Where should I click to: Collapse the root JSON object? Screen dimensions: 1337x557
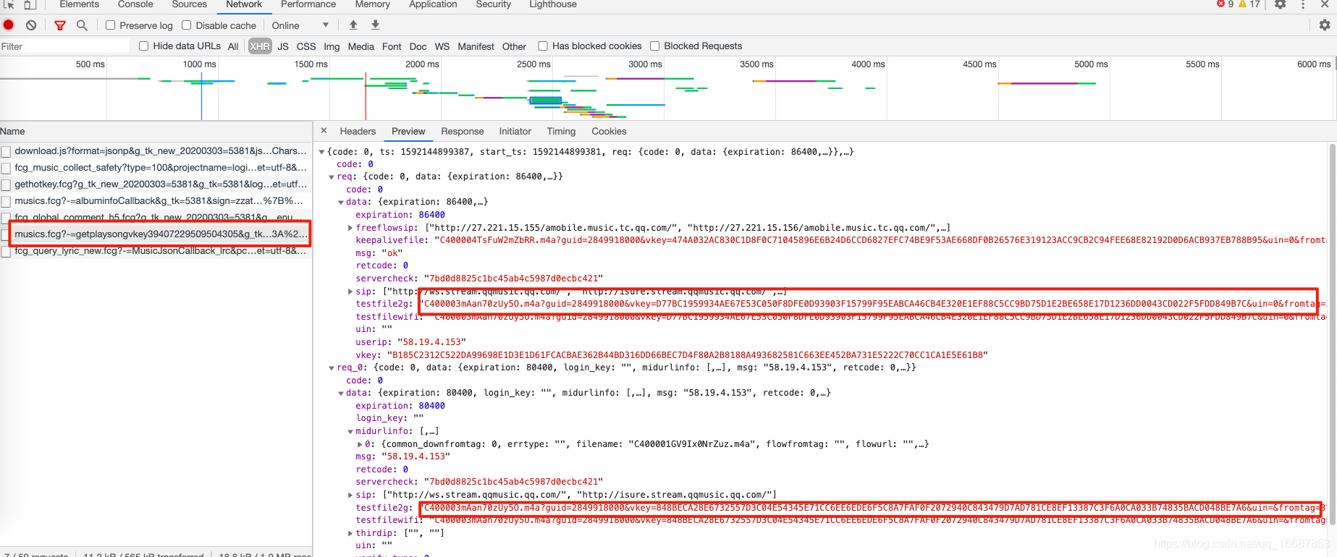pyautogui.click(x=322, y=152)
